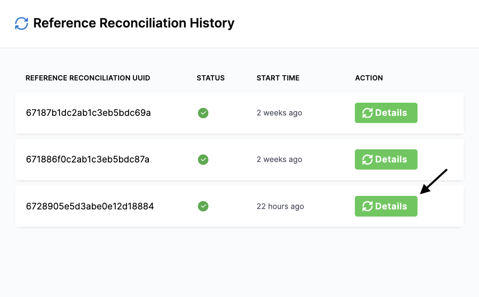This screenshot has width=479, height=297.
Task: Click the Start Time column header
Action: [278, 78]
